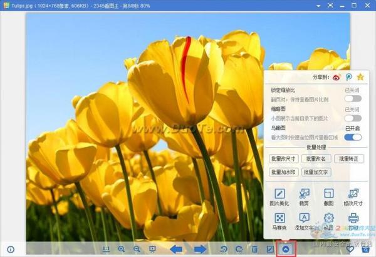
Task: Rotate image counterclockwise
Action: 224,249
